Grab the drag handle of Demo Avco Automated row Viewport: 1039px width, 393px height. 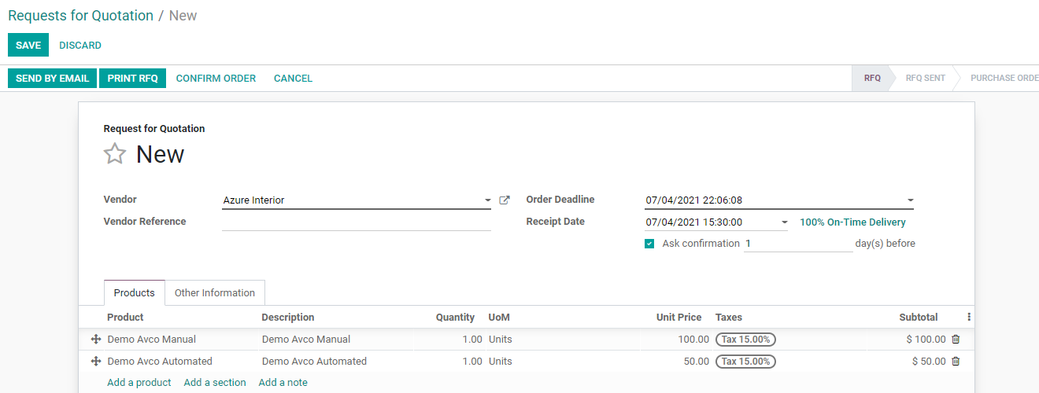(96, 362)
